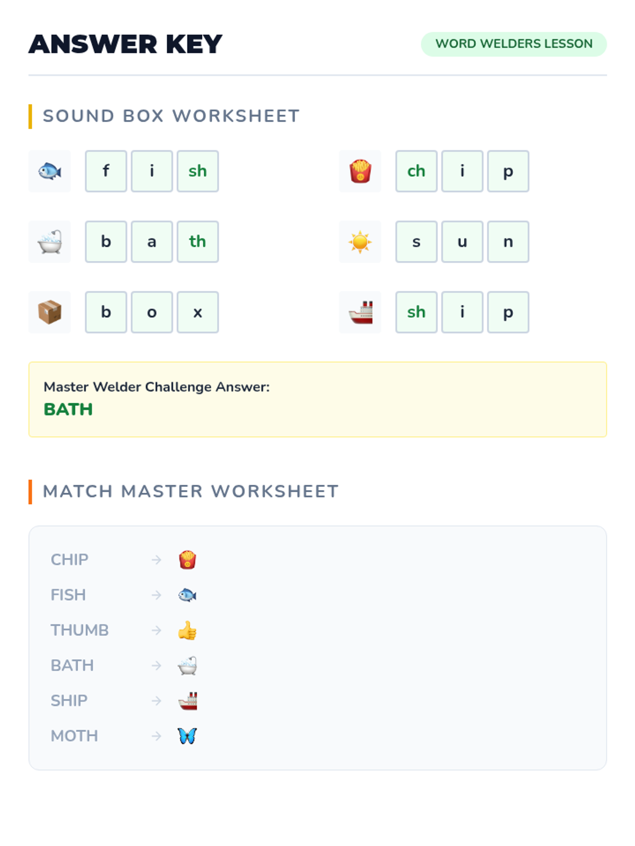The image size is (635, 846).
Task: Select the sun icon next to 's u n'
Action: 360,242
